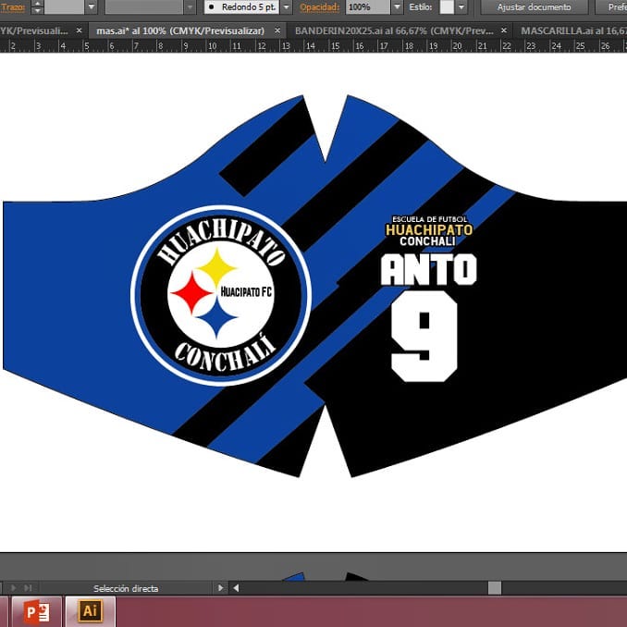The height and width of the screenshot is (627, 627).
Task: Select the blue star in the logo
Action: (216, 318)
